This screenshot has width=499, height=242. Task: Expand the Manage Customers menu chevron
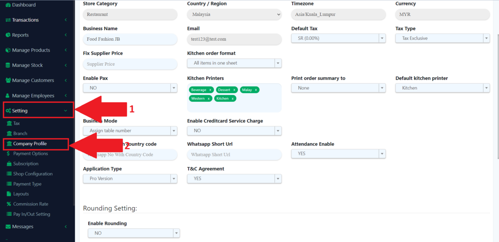66,80
